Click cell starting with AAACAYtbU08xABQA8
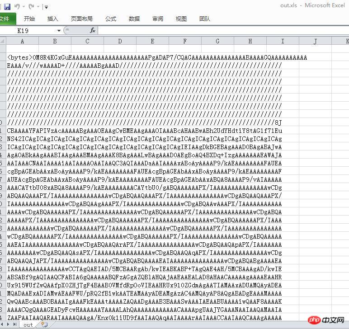Screen dimensions: 349x329 coord(144,188)
